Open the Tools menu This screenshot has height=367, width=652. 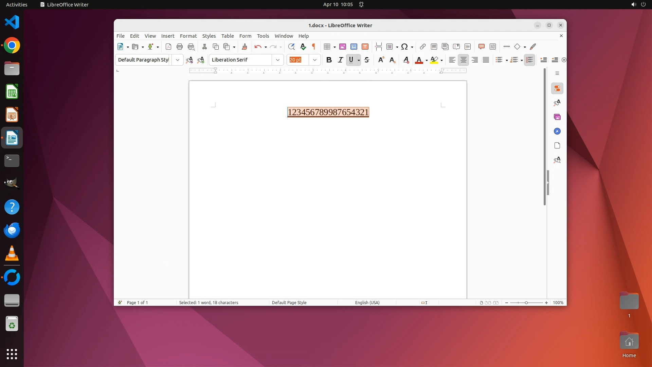(x=262, y=36)
